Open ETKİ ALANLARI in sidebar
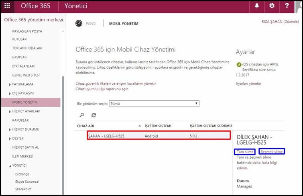This screenshot has height=196, width=303. [23, 66]
